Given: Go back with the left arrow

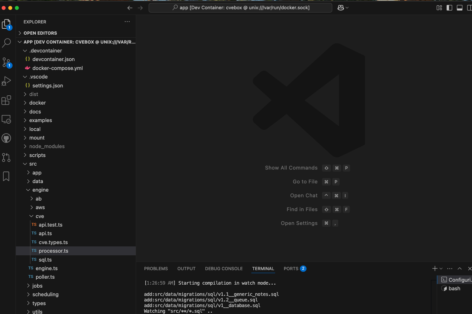Looking at the screenshot, I should (x=130, y=8).
